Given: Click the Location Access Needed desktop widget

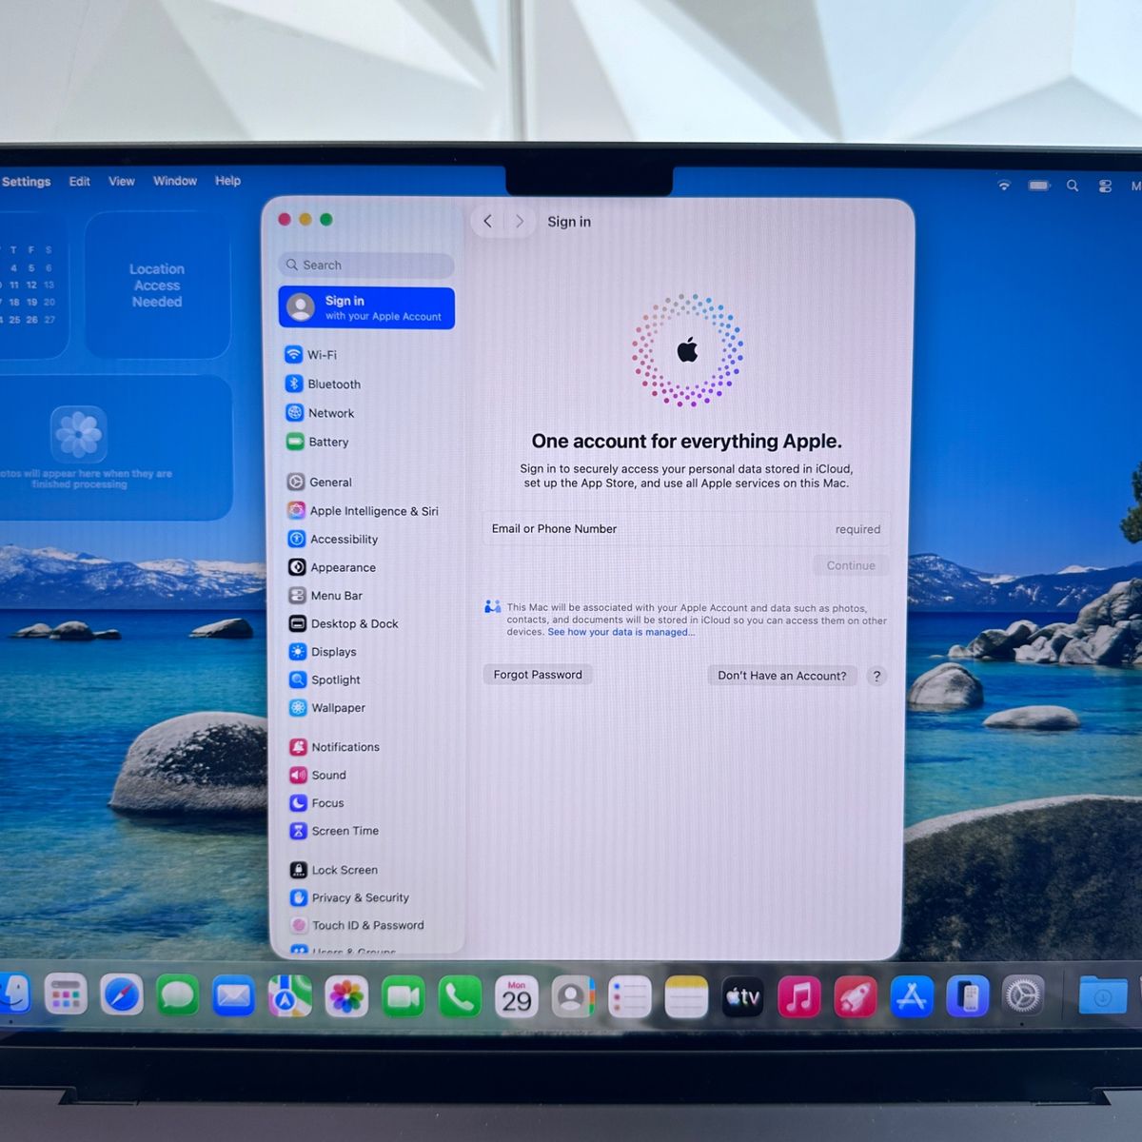Looking at the screenshot, I should pos(157,285).
